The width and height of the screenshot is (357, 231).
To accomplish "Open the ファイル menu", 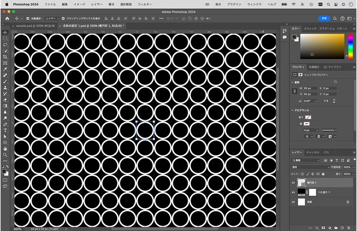I will point(50,4).
